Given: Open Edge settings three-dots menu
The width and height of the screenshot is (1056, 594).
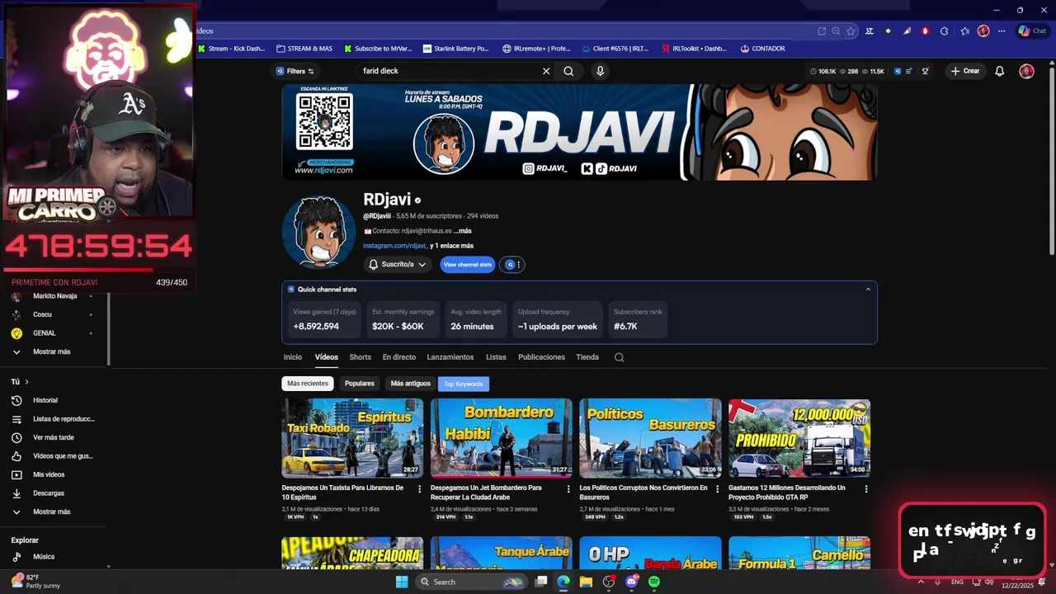Looking at the screenshot, I should click(x=1002, y=31).
